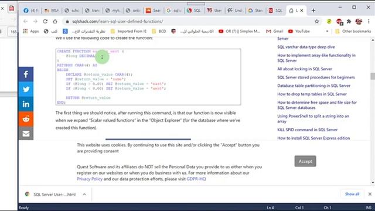Image resolution: width=375 pixels, height=211 pixels.
Task: Open How to implement array-like functionality link
Action: [316, 58]
